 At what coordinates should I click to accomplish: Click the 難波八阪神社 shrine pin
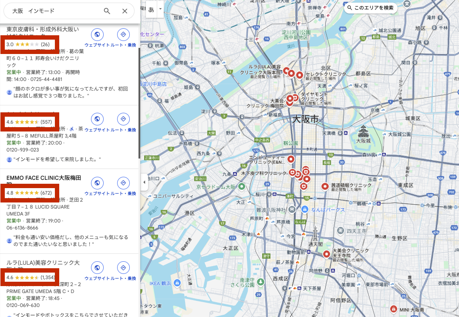292,209
